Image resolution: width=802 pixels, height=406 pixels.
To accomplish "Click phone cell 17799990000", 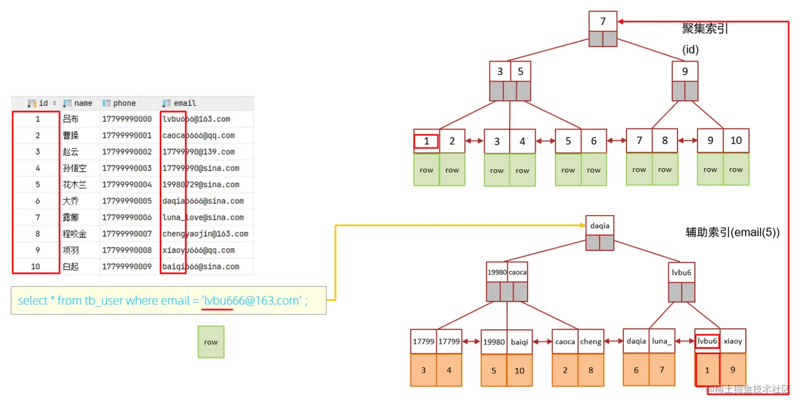I will [x=127, y=119].
